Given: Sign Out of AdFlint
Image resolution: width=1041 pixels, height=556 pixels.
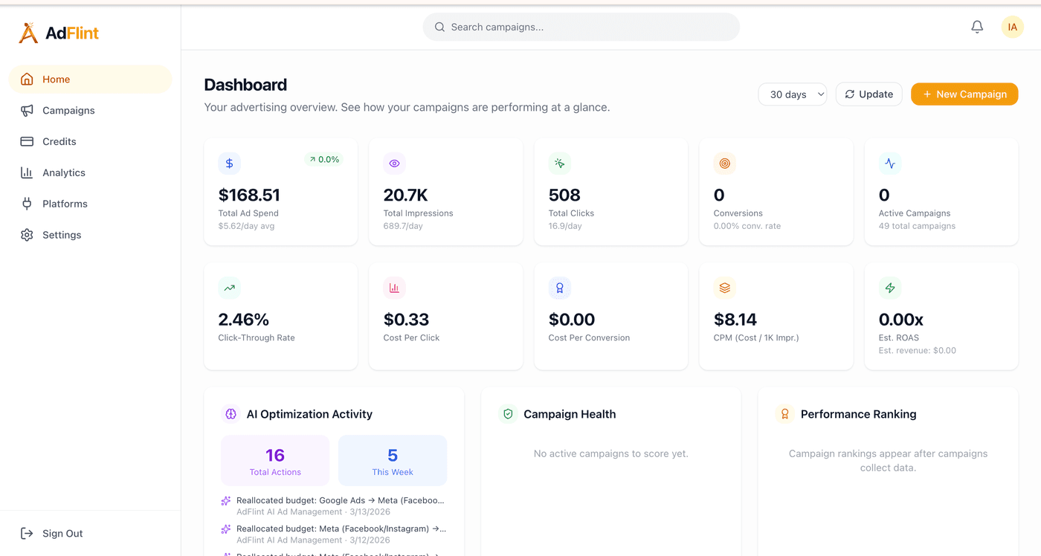Looking at the screenshot, I should click(x=52, y=533).
